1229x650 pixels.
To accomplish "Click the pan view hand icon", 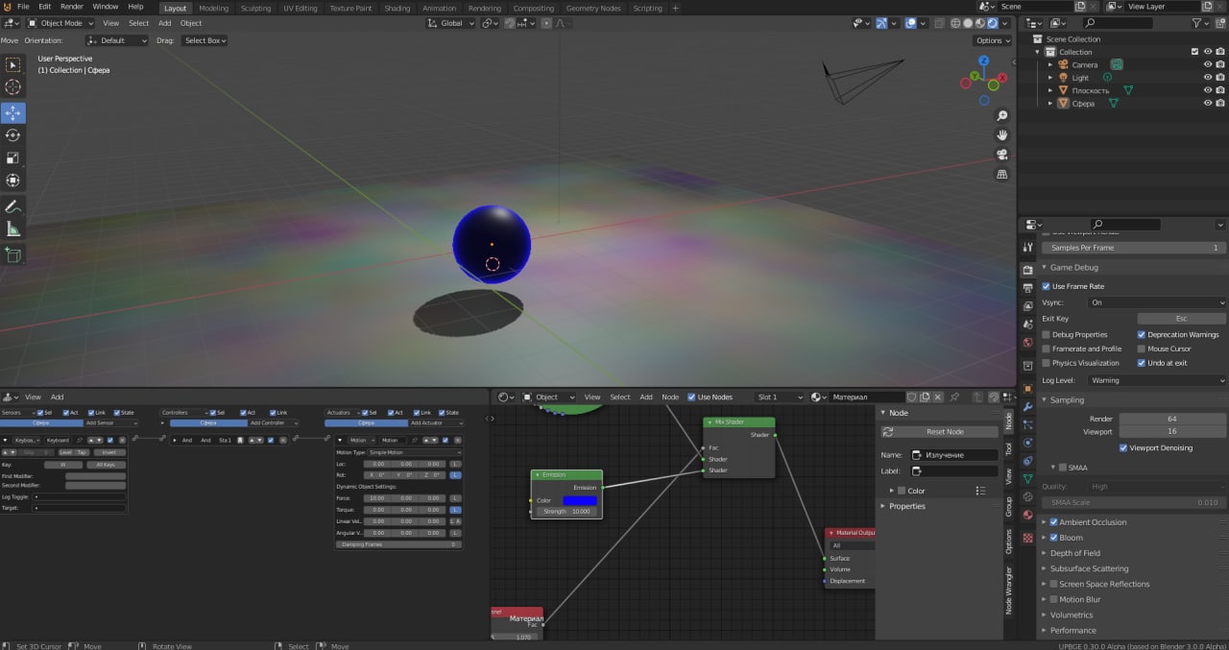I will coord(1002,134).
